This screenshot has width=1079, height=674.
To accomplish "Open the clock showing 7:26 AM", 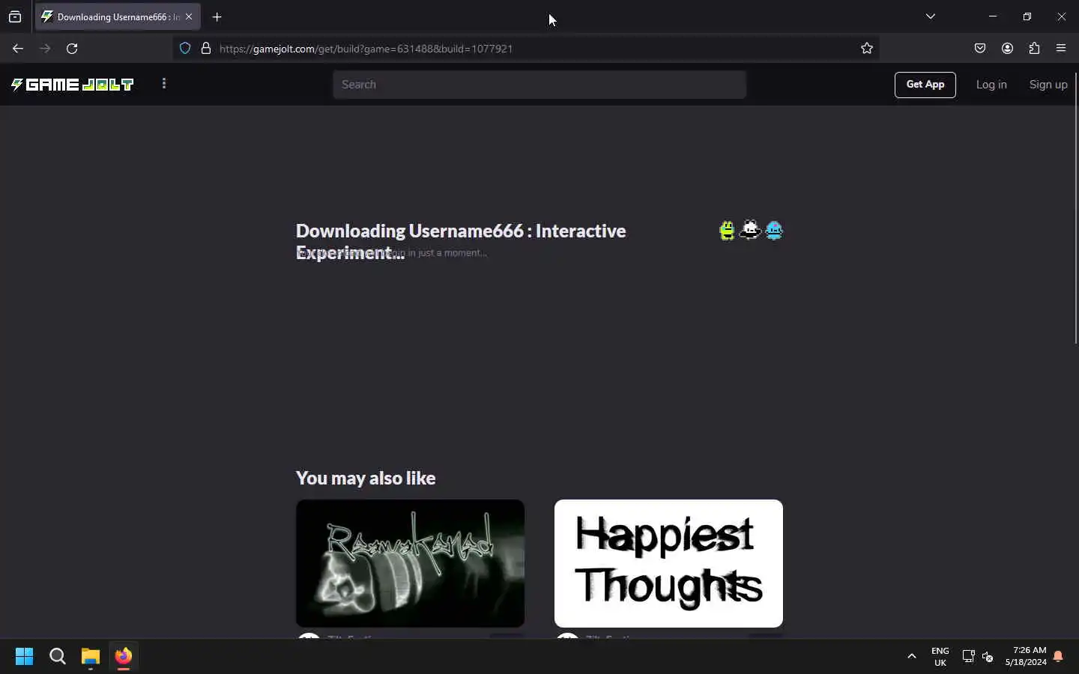I will [1026, 657].
